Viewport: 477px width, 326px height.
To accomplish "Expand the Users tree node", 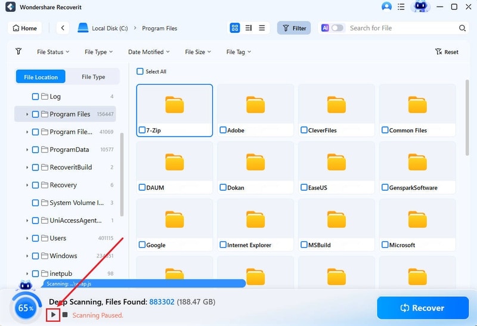I will coord(27,238).
